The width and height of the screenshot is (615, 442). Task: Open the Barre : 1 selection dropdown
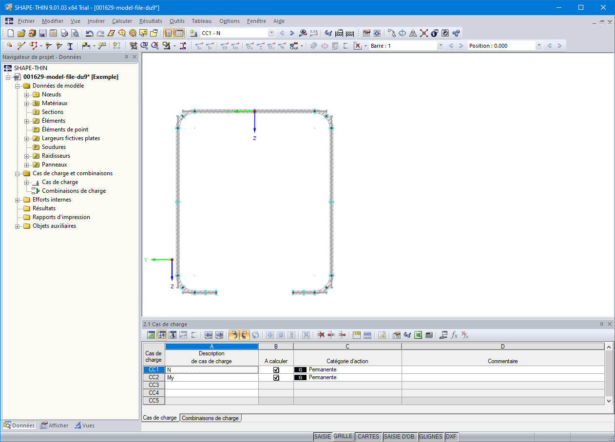click(x=440, y=46)
